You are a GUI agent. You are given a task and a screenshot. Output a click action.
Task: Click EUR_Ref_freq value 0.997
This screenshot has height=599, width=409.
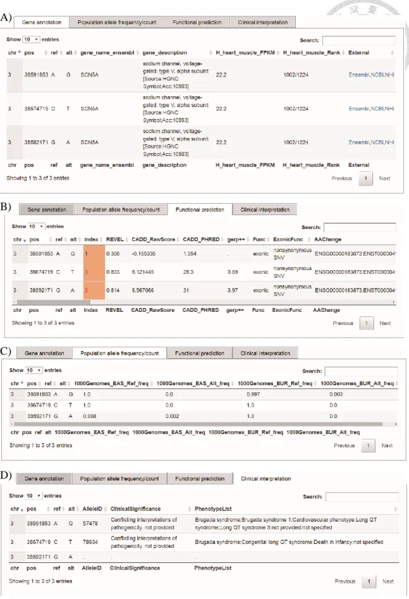coord(253,394)
